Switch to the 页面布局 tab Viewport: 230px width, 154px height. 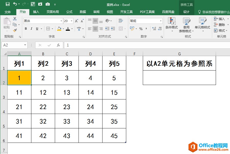(x=53, y=12)
